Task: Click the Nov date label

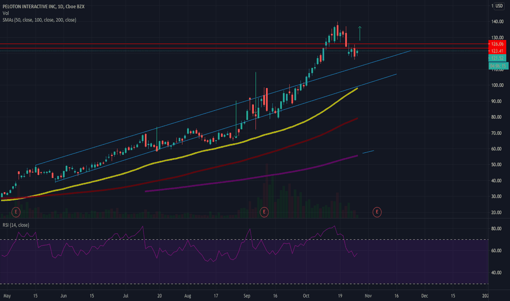Action: (x=368, y=296)
